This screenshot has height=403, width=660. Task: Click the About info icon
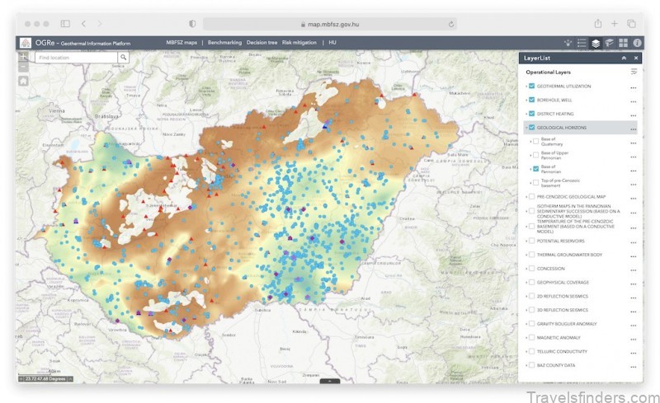pyautogui.click(x=637, y=42)
